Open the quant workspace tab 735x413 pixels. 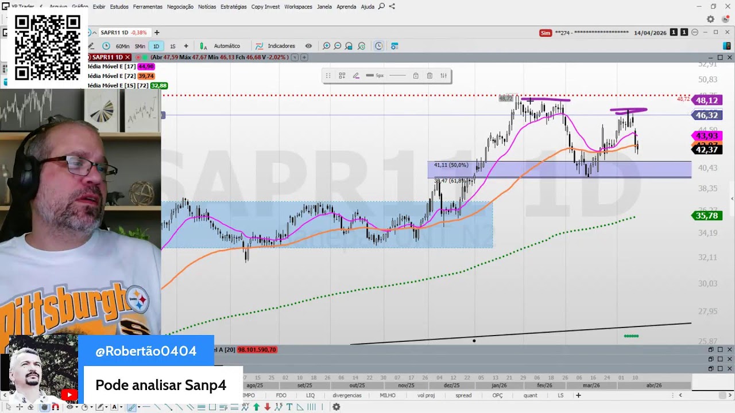tap(531, 395)
